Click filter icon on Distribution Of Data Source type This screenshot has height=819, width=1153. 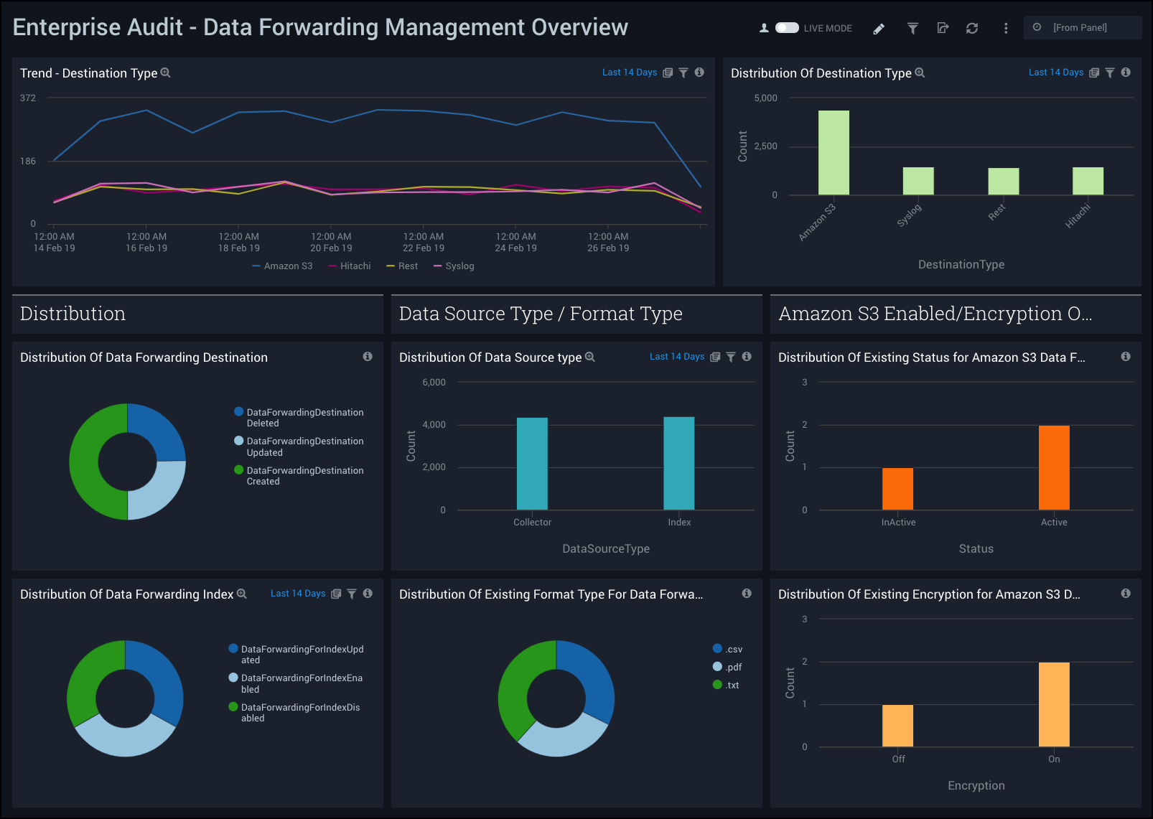[731, 357]
